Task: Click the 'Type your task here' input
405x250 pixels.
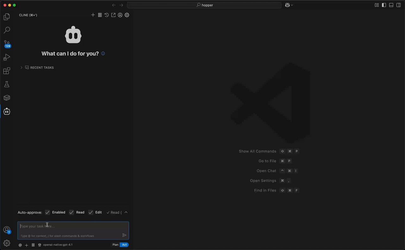Action: [73, 230]
